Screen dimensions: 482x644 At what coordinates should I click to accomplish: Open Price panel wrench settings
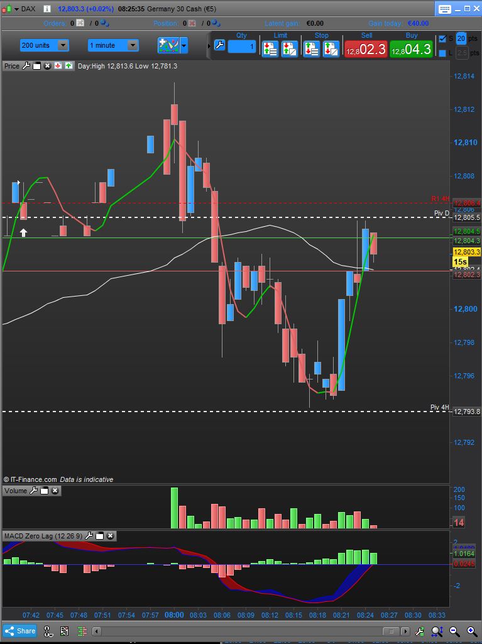[26, 66]
